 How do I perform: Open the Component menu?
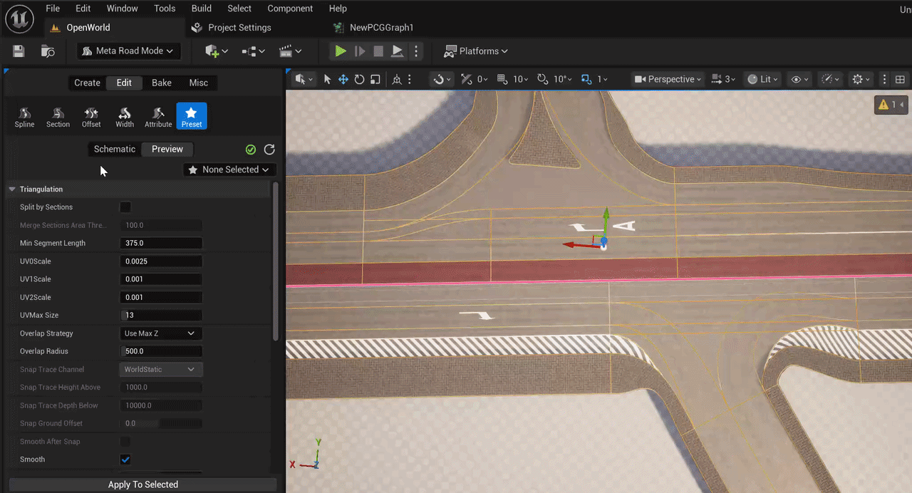point(290,9)
